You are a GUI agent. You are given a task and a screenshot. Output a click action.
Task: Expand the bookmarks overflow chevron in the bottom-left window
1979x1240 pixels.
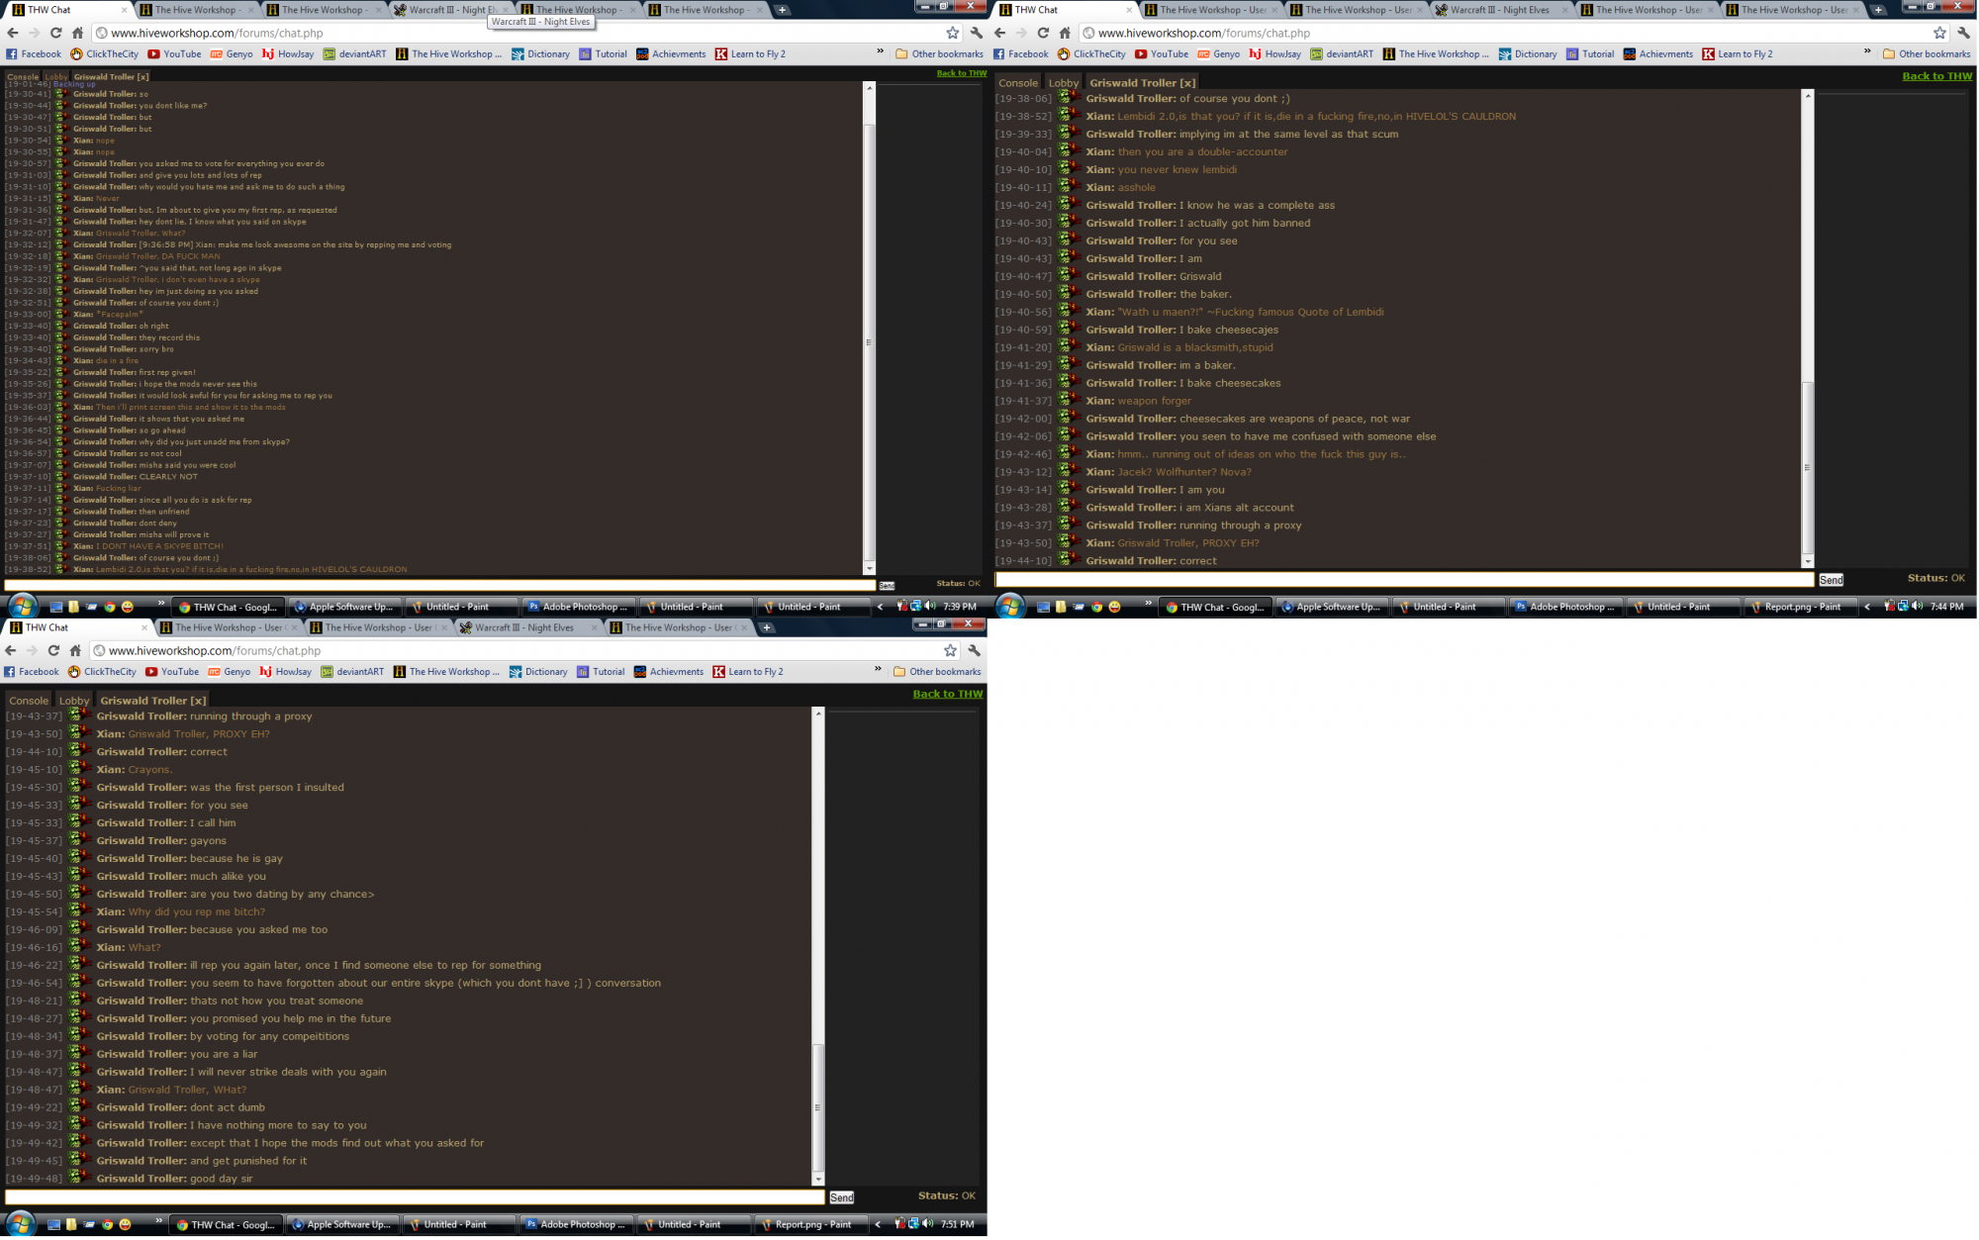pyautogui.click(x=878, y=670)
